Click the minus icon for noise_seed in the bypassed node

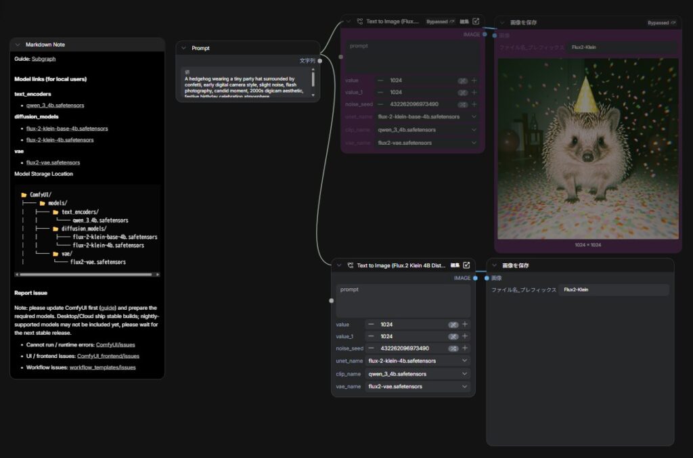click(380, 104)
